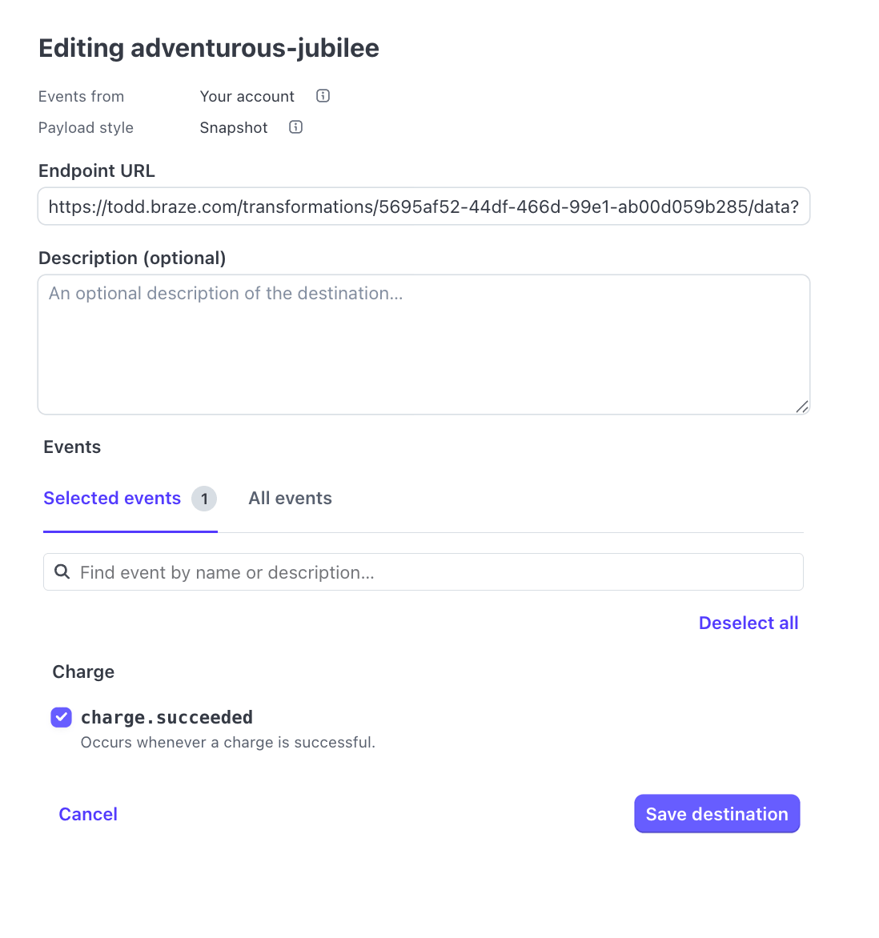Click the info icon beside Your account
This screenshot has height=938, width=879.
click(323, 96)
